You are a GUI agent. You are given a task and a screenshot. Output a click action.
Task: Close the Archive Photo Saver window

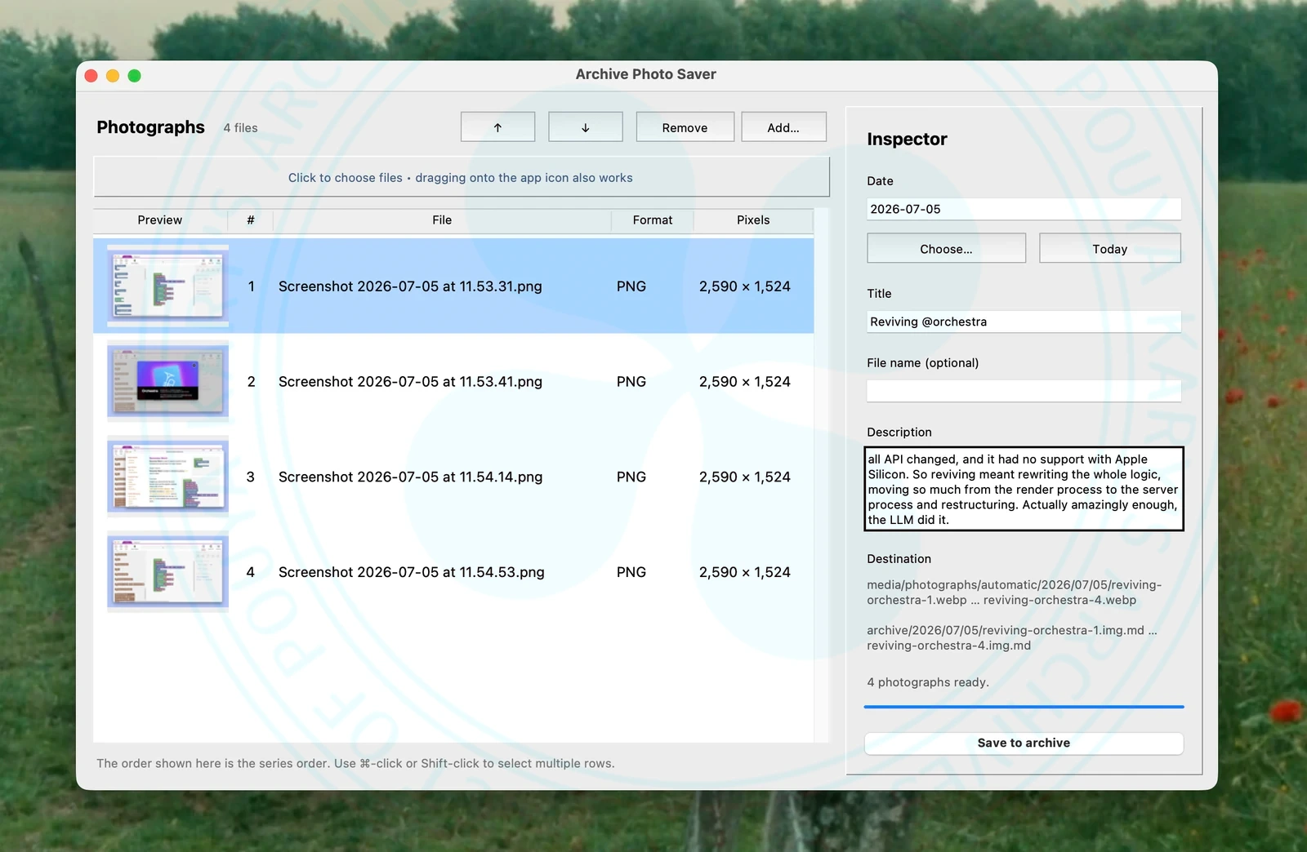pos(91,76)
